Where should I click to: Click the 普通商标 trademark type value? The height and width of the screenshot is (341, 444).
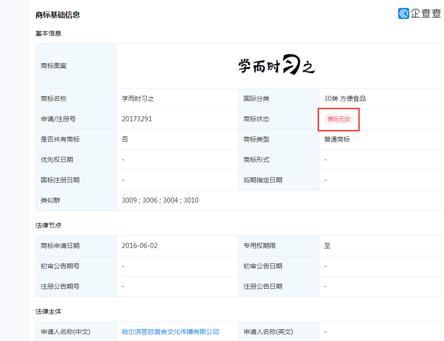tap(337, 139)
